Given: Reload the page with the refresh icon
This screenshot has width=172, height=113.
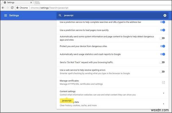Looking at the screenshot, I should point(12,8).
